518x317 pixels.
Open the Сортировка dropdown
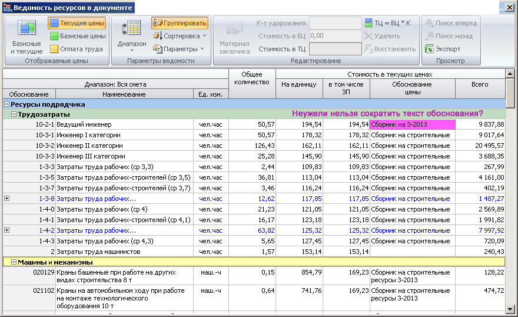pos(180,36)
